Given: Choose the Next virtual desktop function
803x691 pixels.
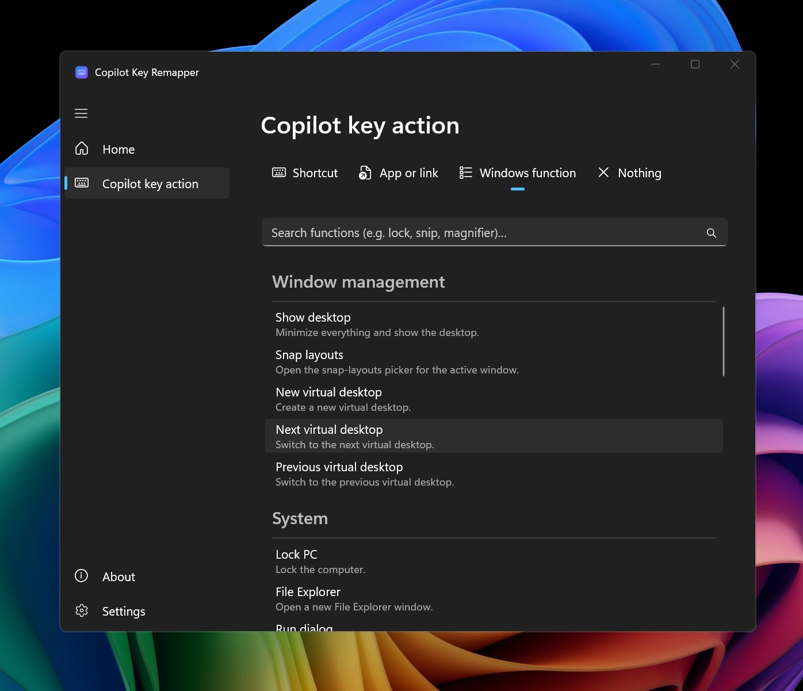Looking at the screenshot, I should pyautogui.click(x=494, y=436).
